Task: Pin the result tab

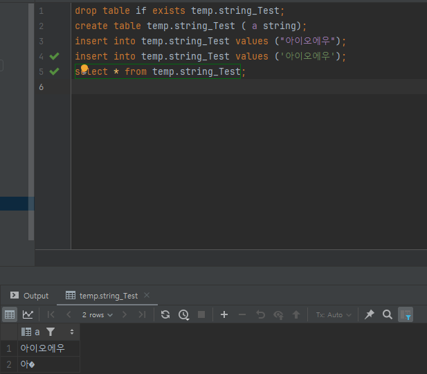Action: click(370, 314)
